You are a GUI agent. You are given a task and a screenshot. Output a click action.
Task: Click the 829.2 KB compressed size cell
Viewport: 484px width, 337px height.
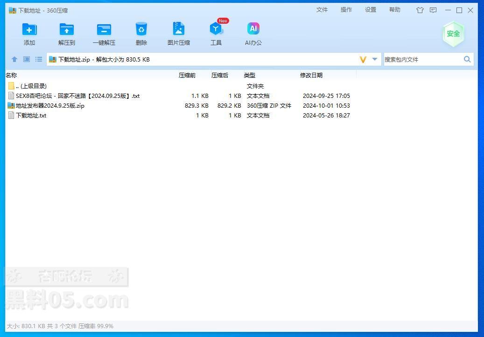tap(229, 106)
